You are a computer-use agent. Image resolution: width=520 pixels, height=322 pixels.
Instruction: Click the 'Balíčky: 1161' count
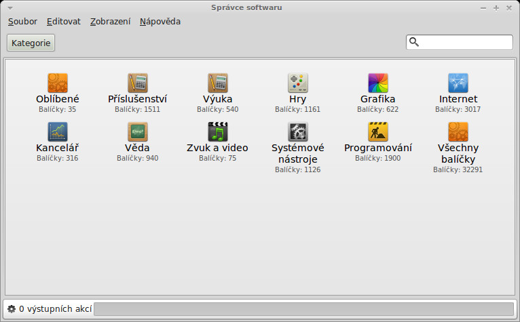point(298,109)
